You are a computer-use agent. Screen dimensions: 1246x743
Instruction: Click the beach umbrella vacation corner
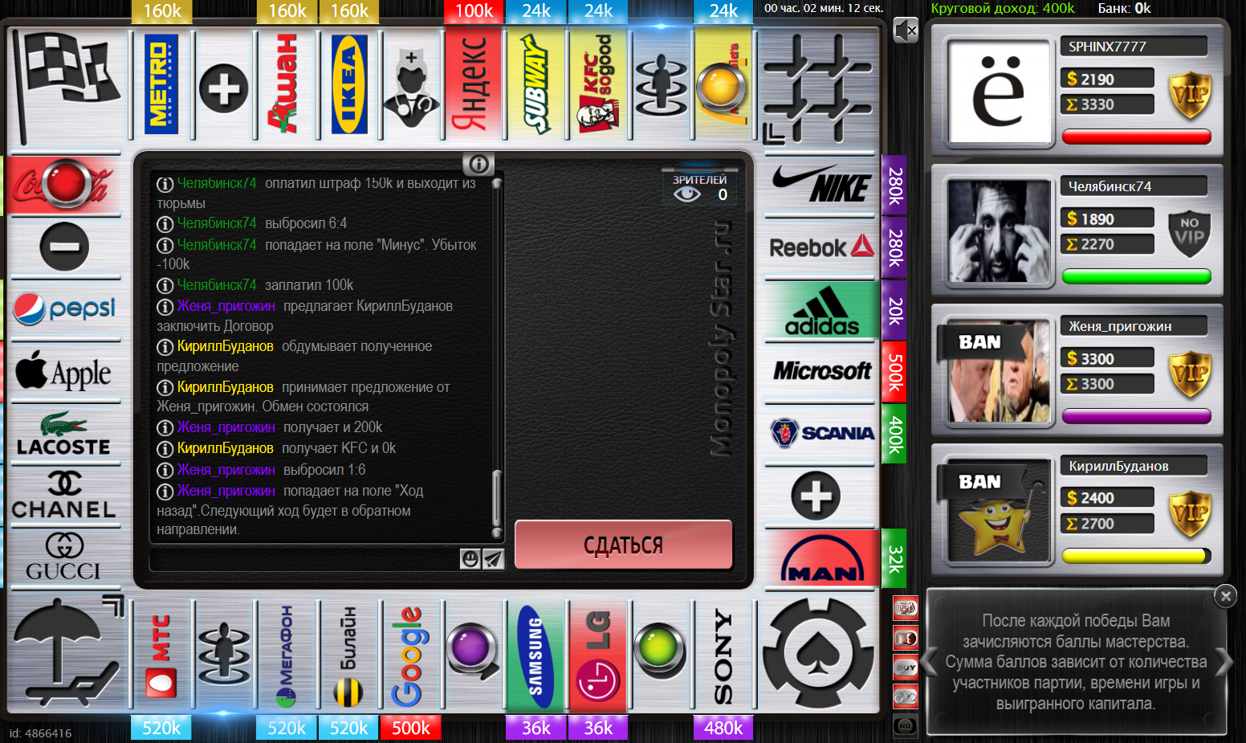pos(68,653)
